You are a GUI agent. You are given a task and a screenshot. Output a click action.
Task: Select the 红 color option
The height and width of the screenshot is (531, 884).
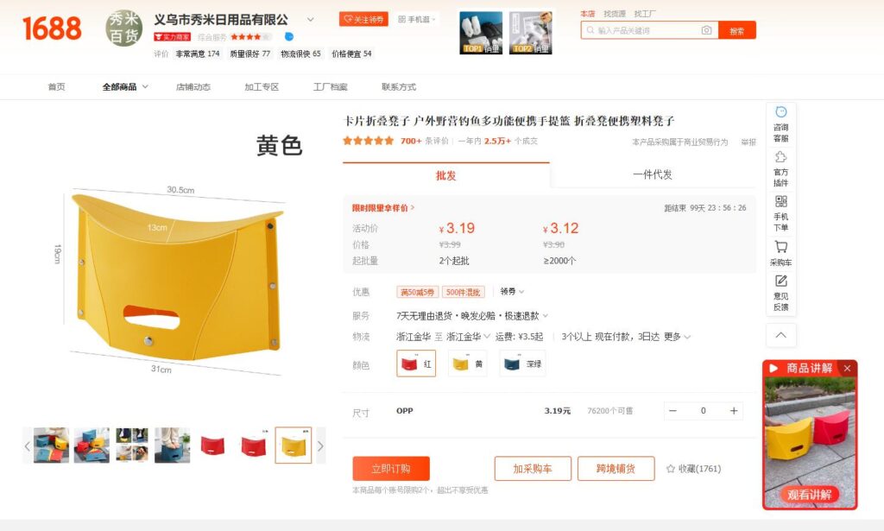pos(416,363)
